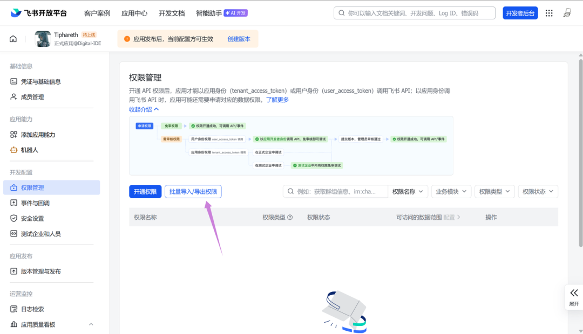The image size is (583, 334).
Task: Click the 开通权限 button
Action: coord(145,192)
